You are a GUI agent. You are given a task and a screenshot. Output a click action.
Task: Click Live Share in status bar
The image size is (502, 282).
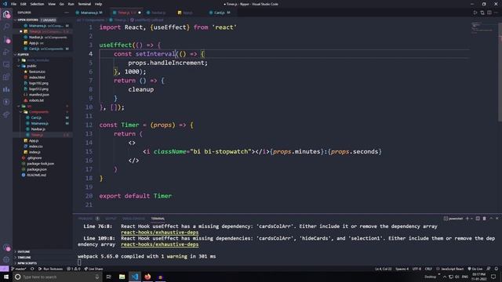coord(93,269)
